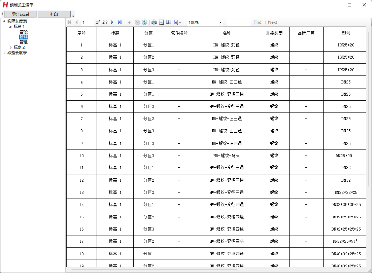Refresh the report with green icon
372x273 pixels.
tap(144, 22)
